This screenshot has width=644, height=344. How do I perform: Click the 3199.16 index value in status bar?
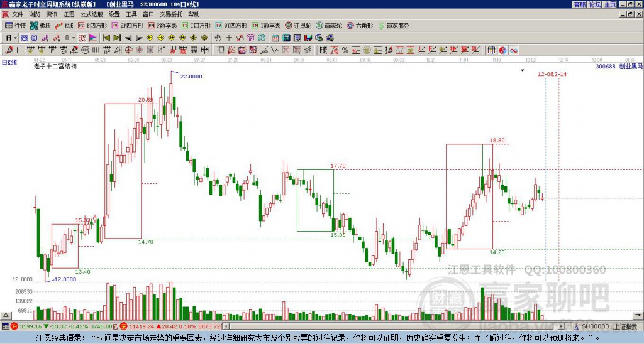click(x=30, y=326)
